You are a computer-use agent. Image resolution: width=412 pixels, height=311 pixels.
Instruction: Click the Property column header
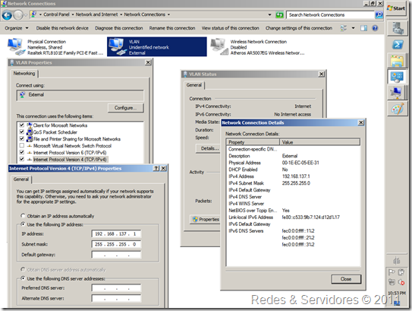coord(253,142)
